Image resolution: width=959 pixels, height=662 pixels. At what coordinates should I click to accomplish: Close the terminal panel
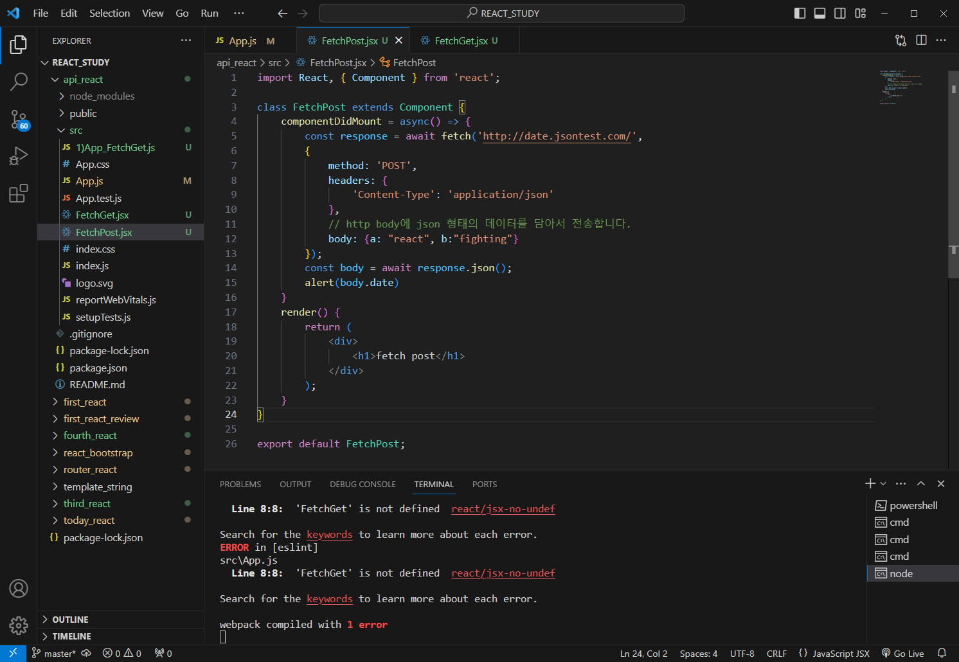click(941, 483)
